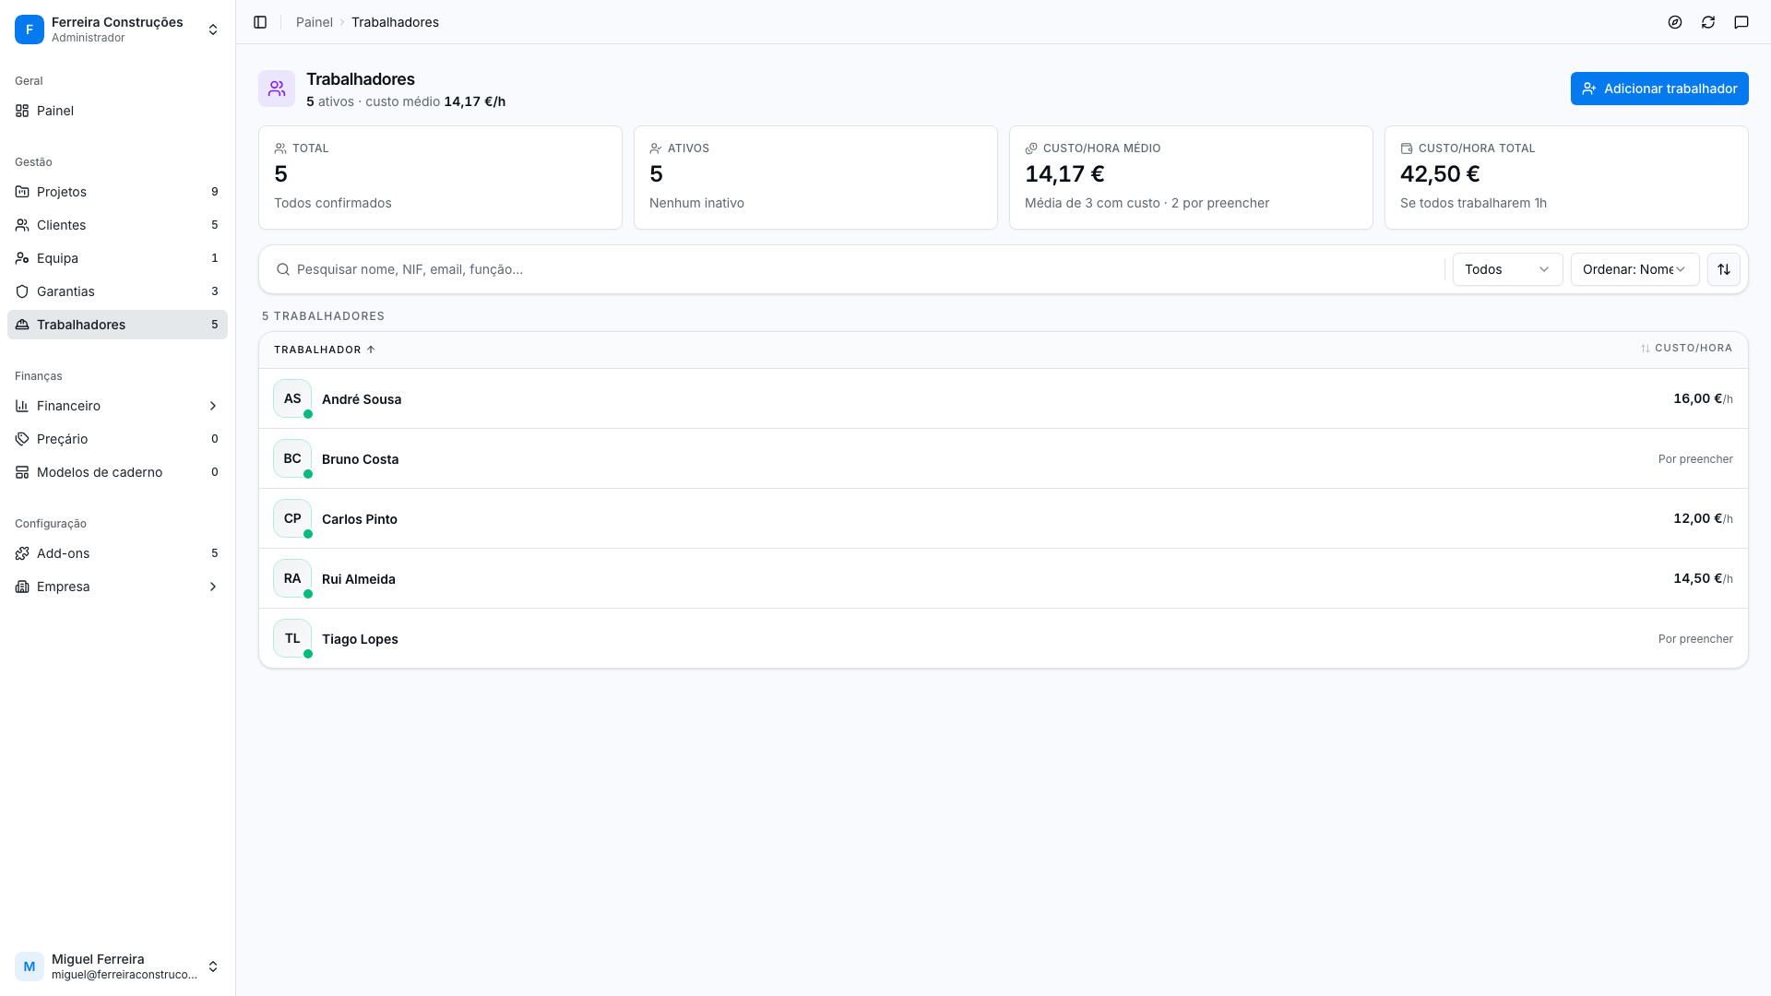Screen dimensions: 1771x996
Task: Sort by the Custo/Hora column header
Action: (1686, 349)
